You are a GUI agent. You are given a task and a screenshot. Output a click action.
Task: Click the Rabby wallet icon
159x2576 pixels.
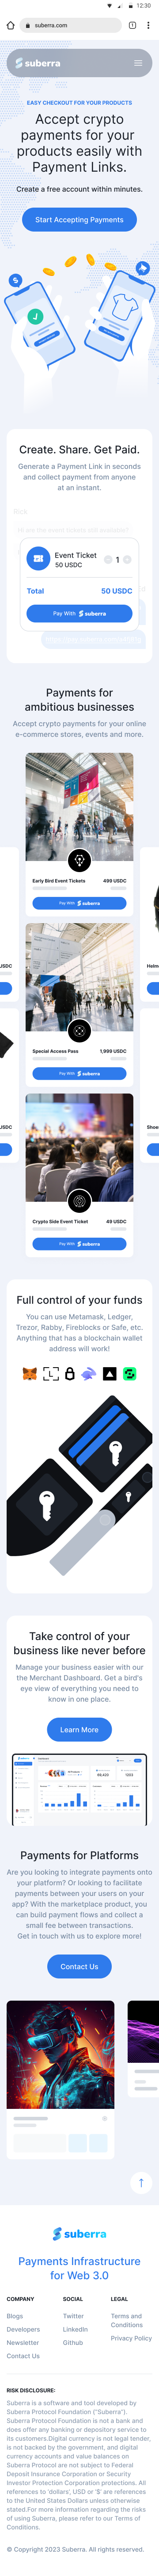(x=88, y=1374)
